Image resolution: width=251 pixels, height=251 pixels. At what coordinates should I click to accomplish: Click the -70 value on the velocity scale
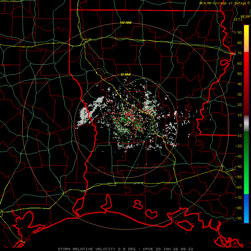[x=238, y=198]
